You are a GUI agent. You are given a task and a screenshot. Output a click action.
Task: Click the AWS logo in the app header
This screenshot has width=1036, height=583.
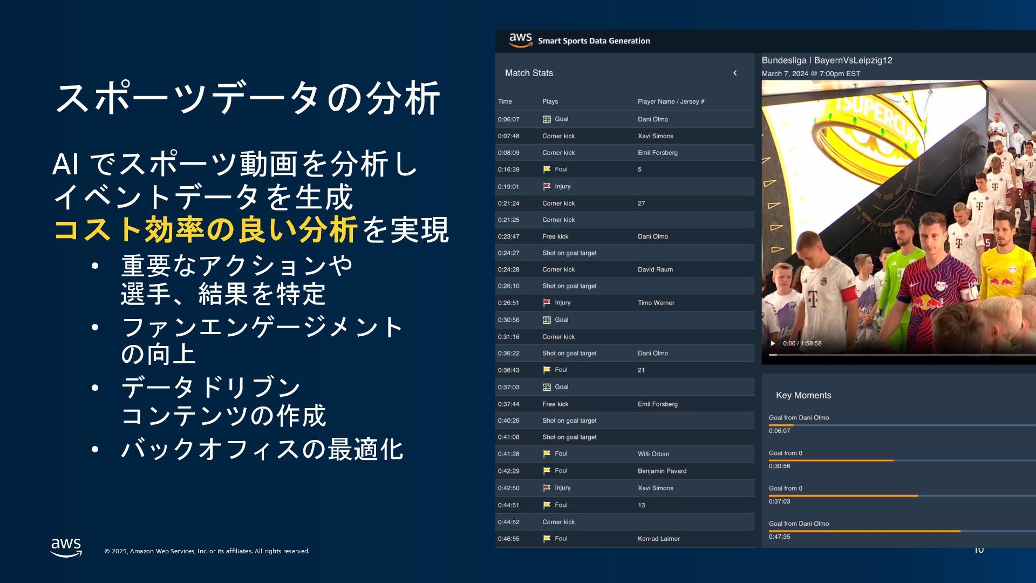[x=521, y=40]
